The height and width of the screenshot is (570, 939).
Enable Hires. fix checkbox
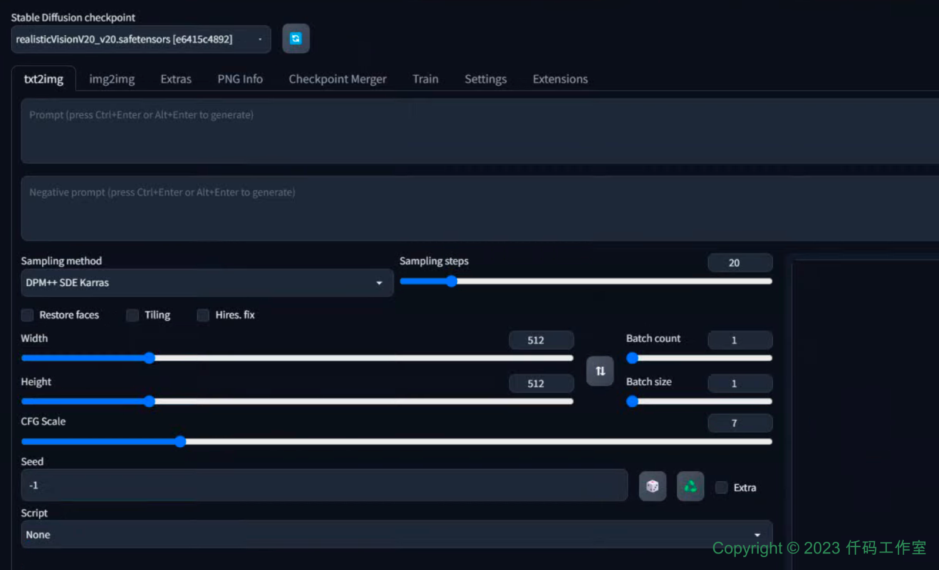pyautogui.click(x=203, y=315)
